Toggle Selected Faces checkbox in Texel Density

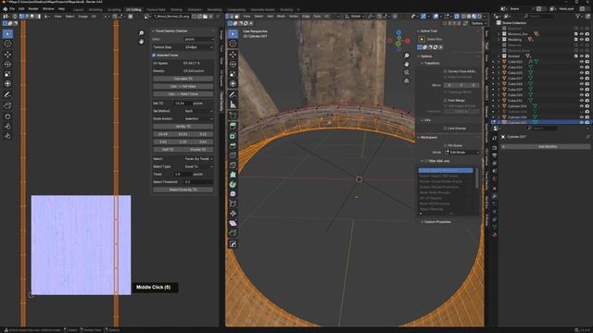coord(154,55)
